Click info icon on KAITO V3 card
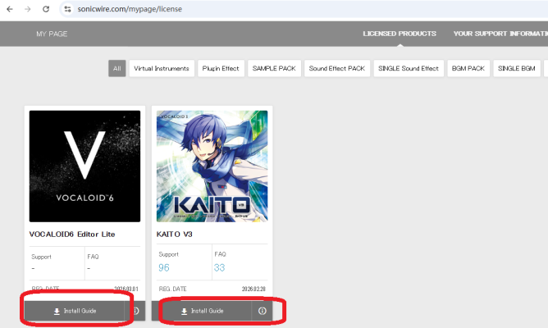Viewport: 548px width, 328px height. pyautogui.click(x=263, y=311)
